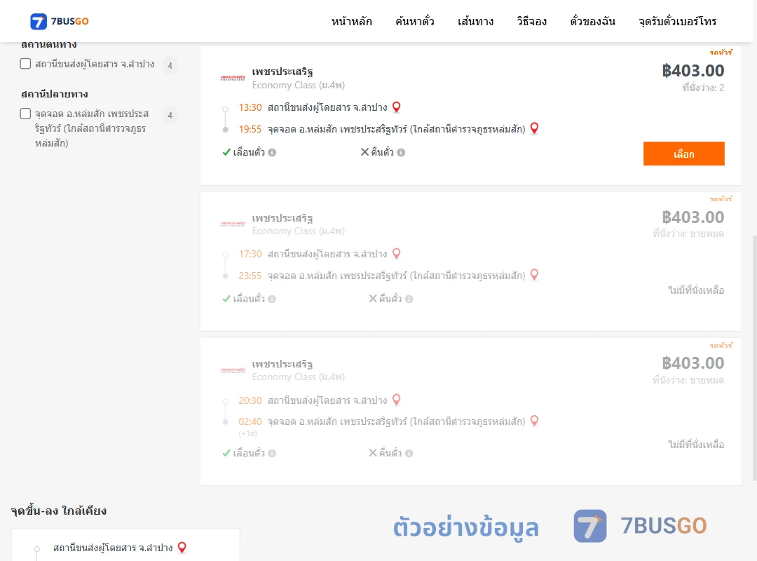757x561 pixels.
Task: Click map pin beside 13:30 departure station
Action: 396,107
